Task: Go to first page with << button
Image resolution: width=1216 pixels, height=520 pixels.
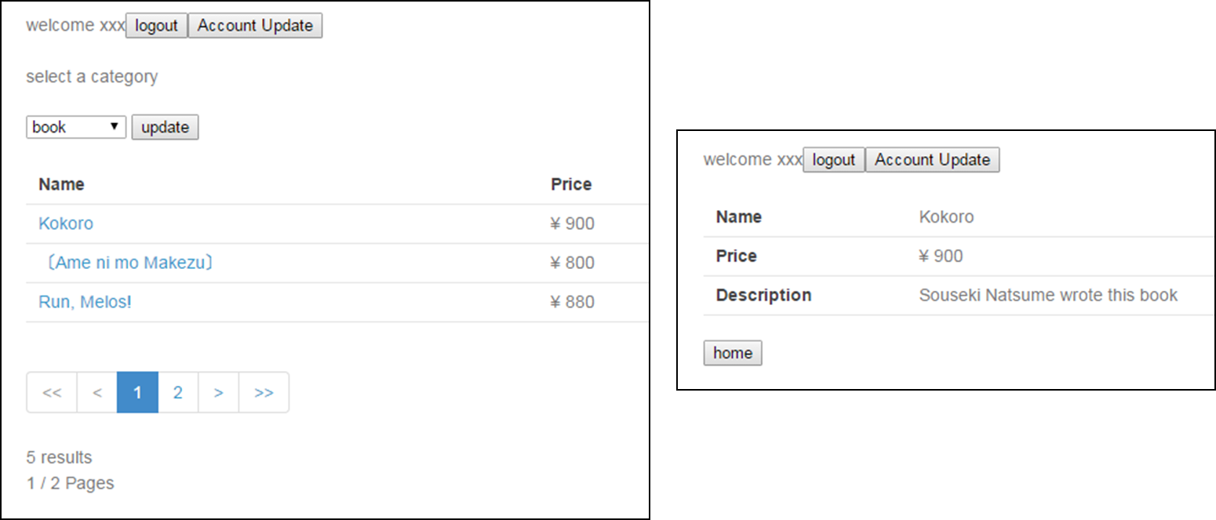Action: click(52, 393)
